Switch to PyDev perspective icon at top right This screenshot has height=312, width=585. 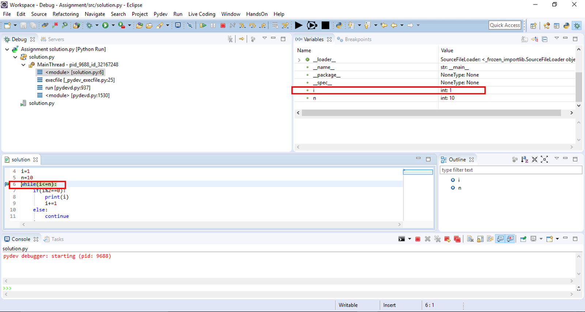coord(566,26)
